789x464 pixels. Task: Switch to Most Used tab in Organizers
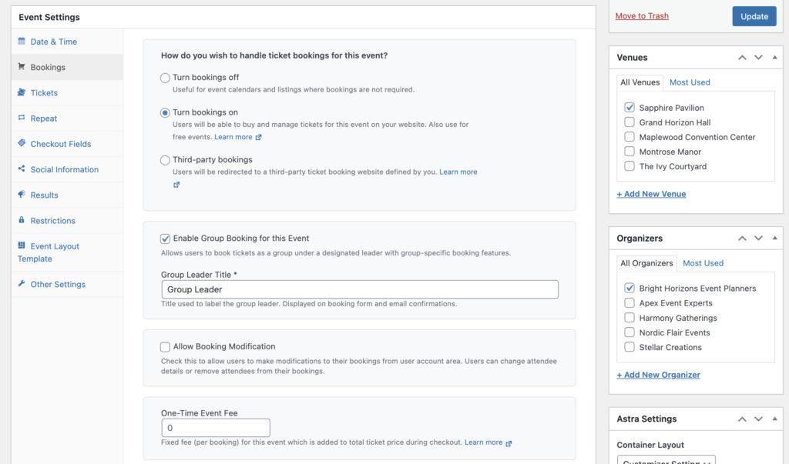pos(703,263)
